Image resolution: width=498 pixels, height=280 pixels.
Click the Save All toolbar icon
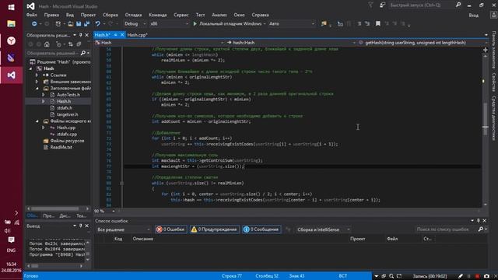[x=86, y=24]
